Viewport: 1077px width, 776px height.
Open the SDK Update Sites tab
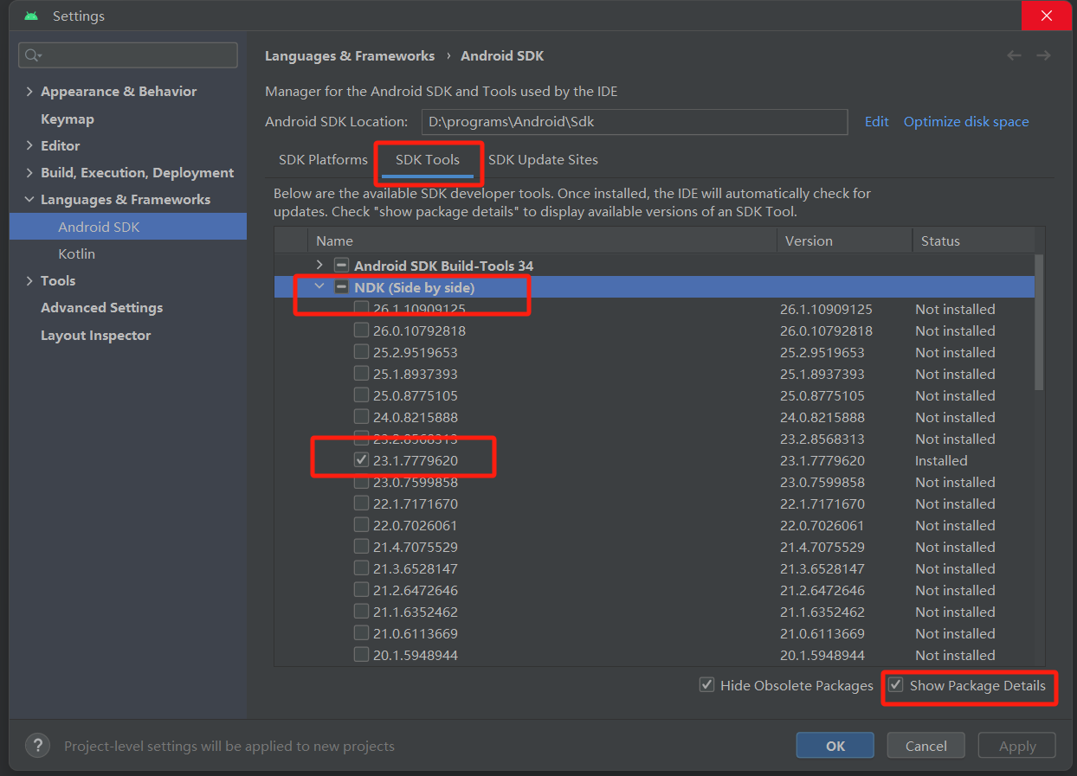click(x=543, y=160)
